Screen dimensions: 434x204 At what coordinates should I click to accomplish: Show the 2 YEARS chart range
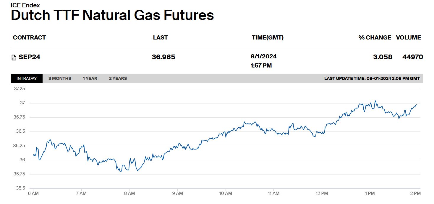click(x=118, y=78)
